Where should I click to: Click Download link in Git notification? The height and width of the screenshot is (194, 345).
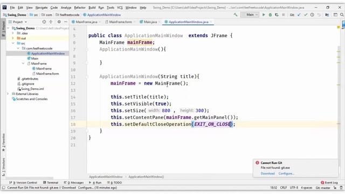(267, 174)
